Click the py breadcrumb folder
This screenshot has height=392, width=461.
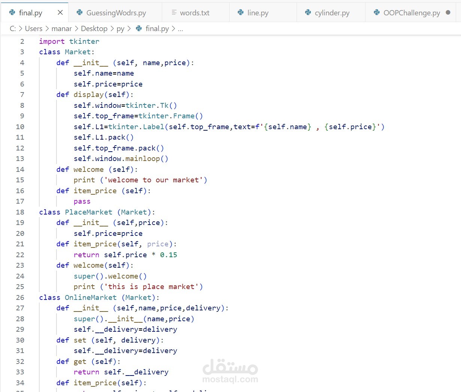(x=120, y=29)
